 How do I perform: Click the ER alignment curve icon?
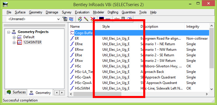tap(72, 38)
